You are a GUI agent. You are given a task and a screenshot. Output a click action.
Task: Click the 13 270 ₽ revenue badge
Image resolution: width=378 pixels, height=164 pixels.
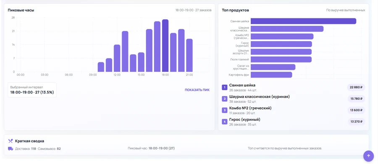(x=356, y=121)
